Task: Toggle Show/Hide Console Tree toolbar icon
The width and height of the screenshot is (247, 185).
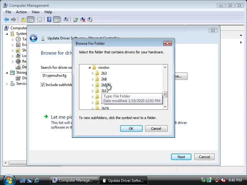Action: coord(30,20)
